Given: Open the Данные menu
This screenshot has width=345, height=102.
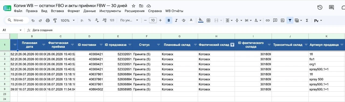Looking at the screenshot, I should [x=89, y=11].
